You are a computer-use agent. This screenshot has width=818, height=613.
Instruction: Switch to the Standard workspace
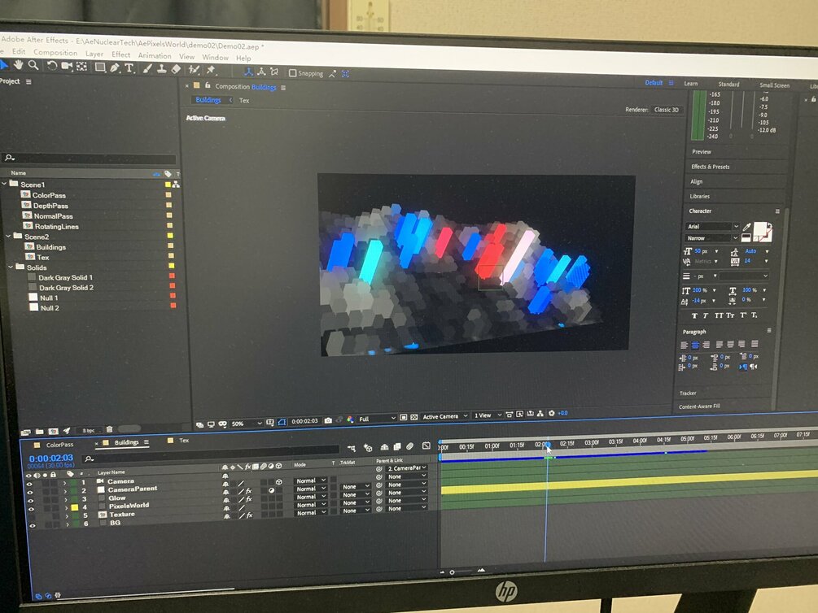[x=728, y=84]
